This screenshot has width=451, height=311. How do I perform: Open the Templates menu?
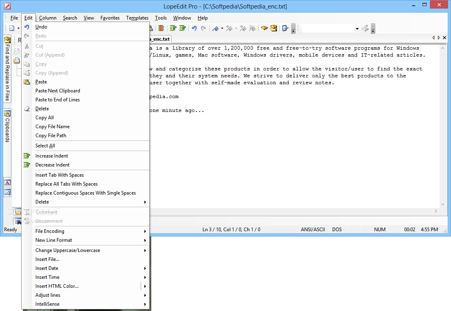137,18
